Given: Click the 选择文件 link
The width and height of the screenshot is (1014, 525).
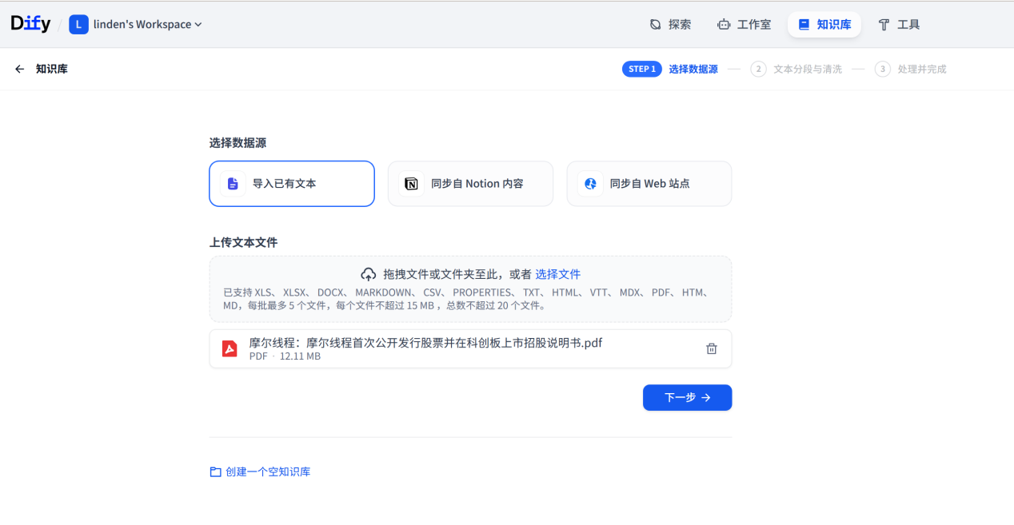Looking at the screenshot, I should tap(558, 274).
